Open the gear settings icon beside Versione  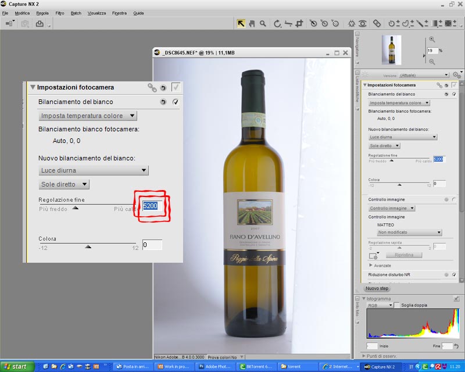pos(456,75)
